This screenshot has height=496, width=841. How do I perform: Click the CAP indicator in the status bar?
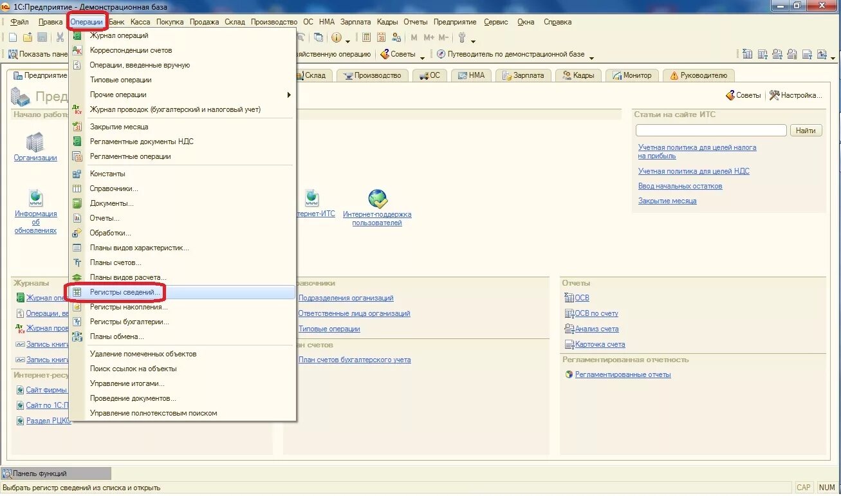(804, 488)
